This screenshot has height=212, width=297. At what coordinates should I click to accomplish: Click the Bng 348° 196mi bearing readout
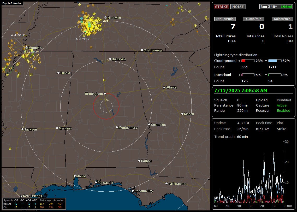coord(276,7)
